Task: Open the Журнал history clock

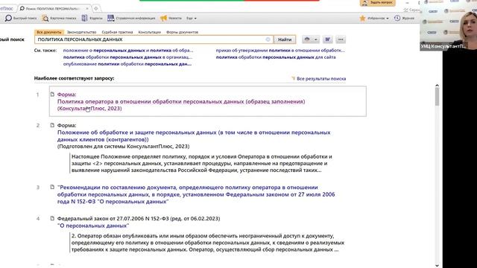Action: pos(404,18)
